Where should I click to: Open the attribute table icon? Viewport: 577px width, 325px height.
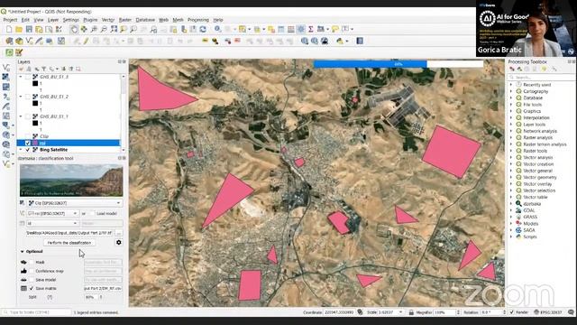coord(281,29)
